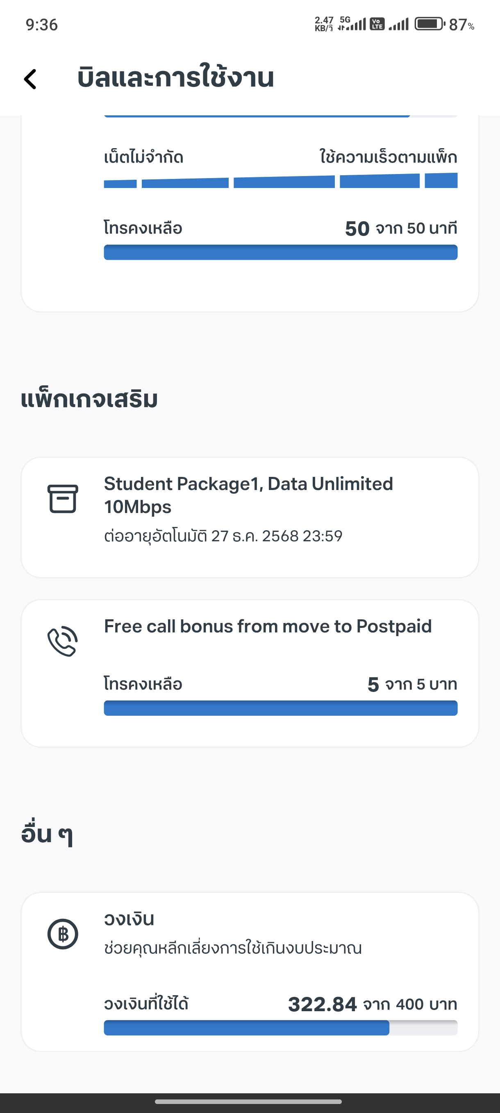Tap the 5G signal strength icon
Viewport: 500px width, 1113px height.
[x=352, y=24]
